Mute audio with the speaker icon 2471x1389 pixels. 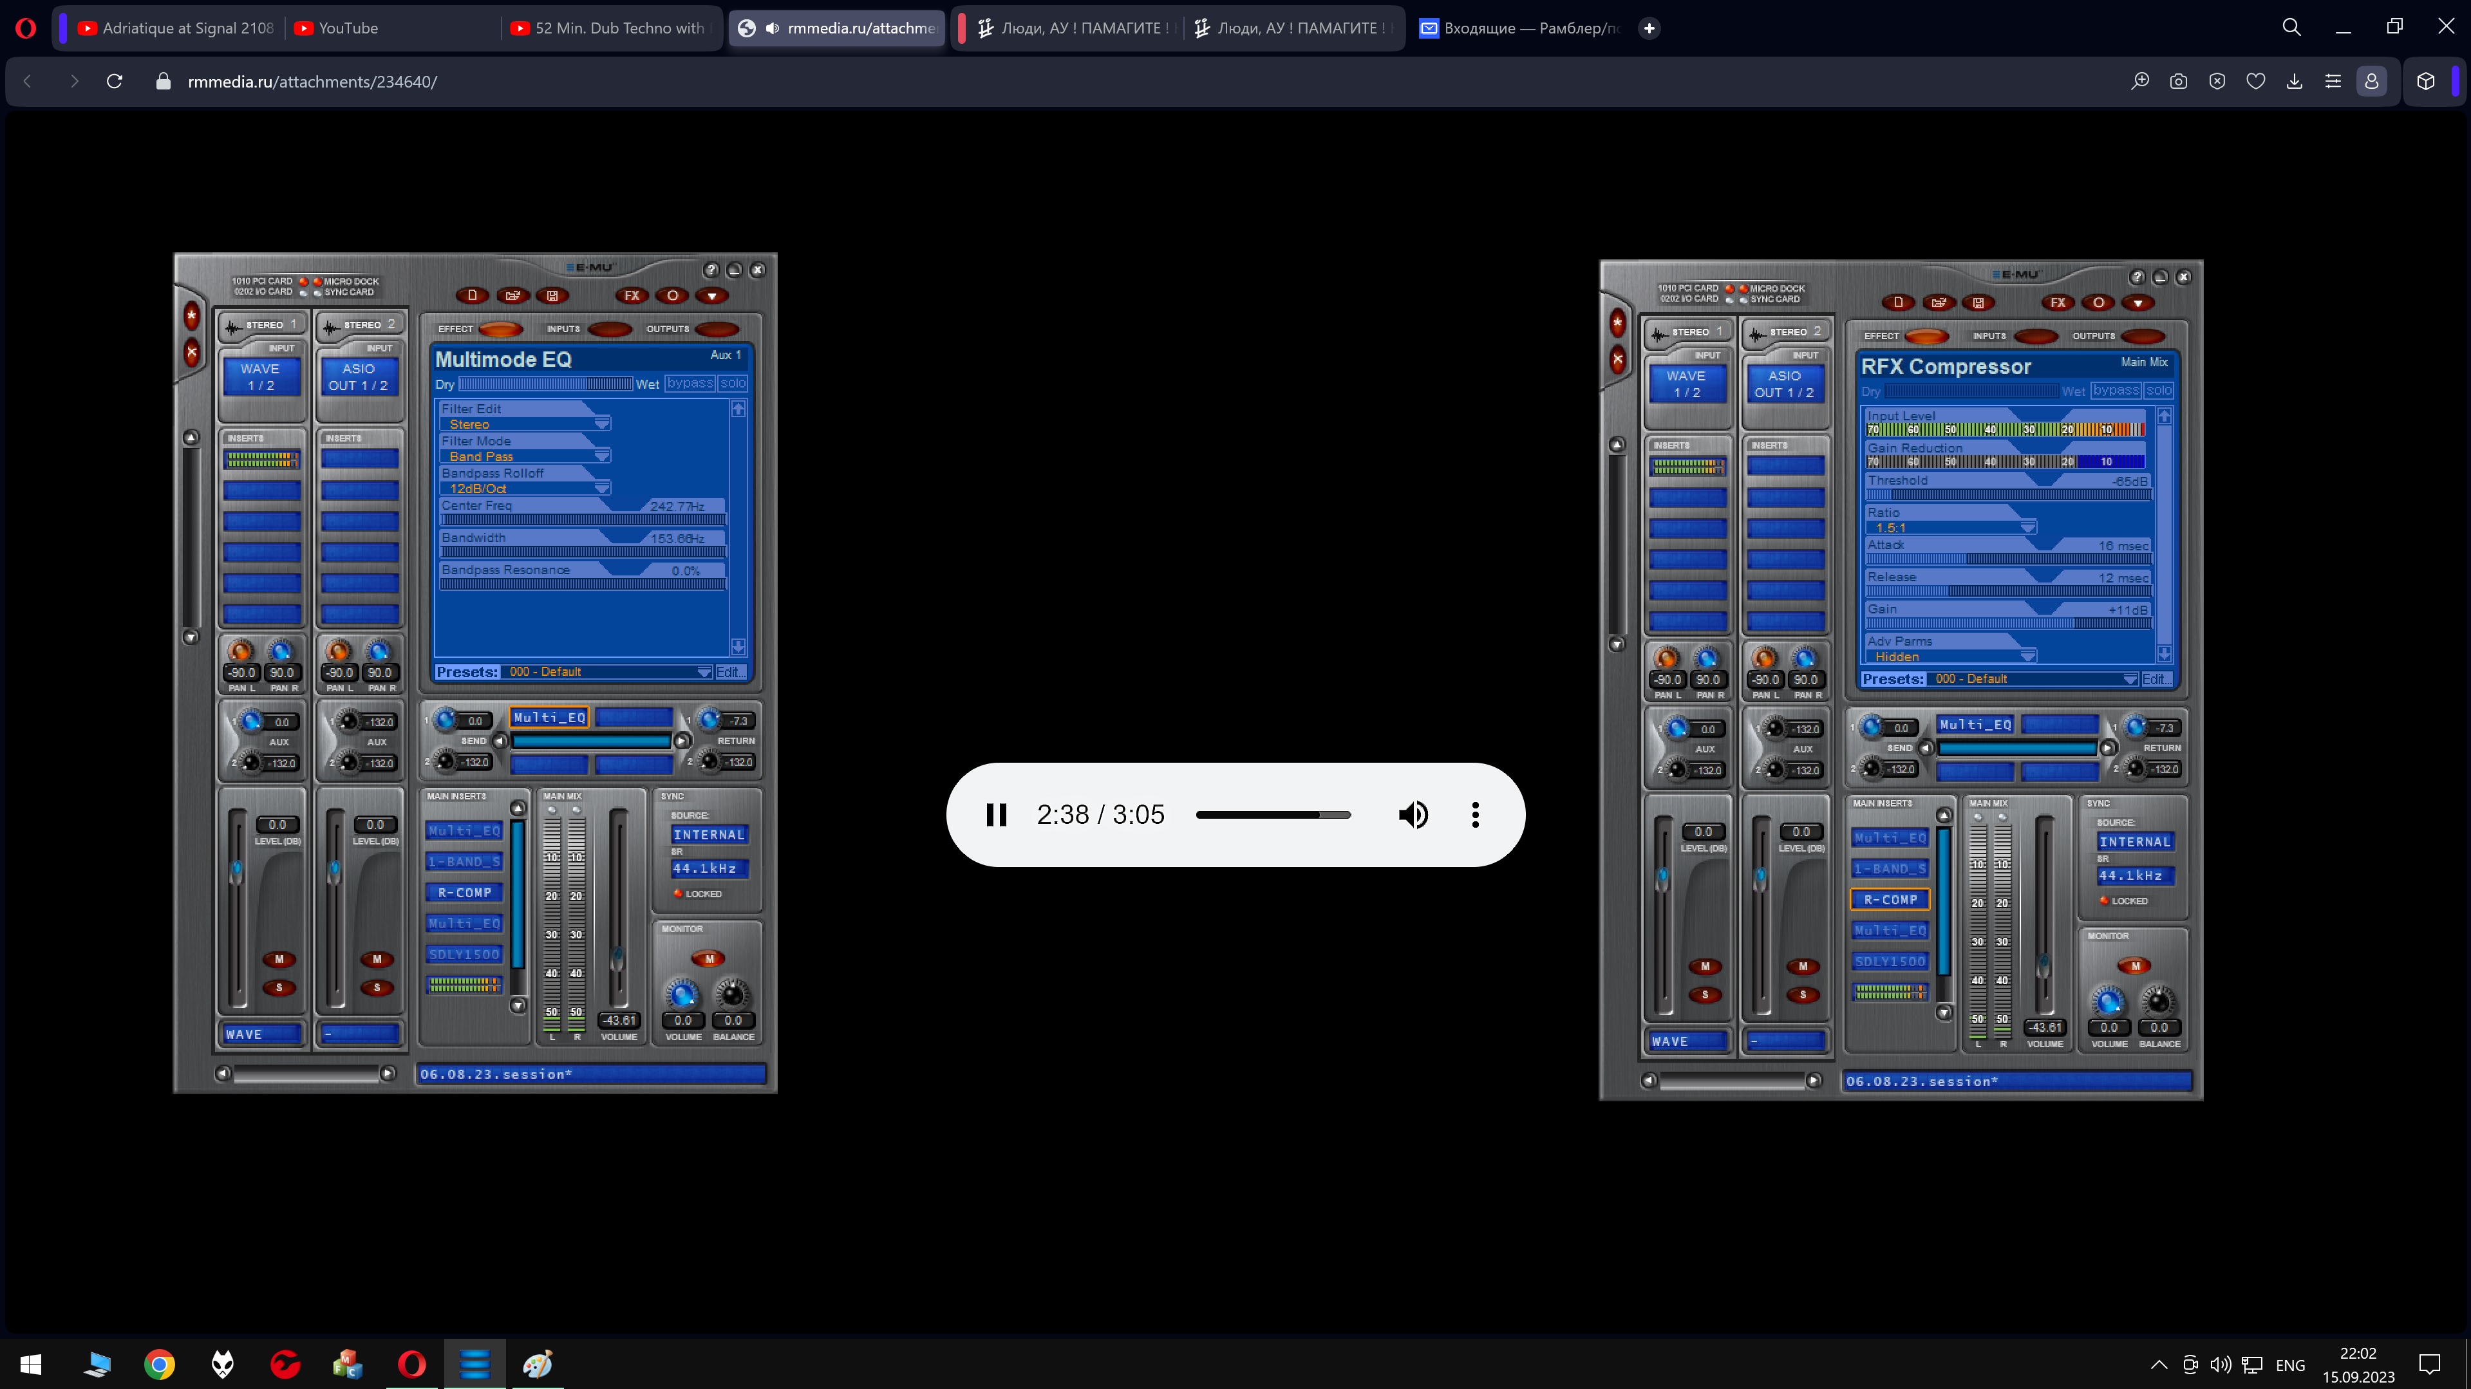(x=1412, y=814)
